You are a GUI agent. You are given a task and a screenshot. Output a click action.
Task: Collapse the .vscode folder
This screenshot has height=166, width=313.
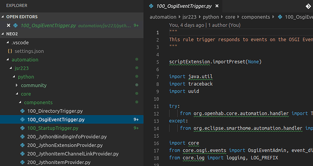8,42
